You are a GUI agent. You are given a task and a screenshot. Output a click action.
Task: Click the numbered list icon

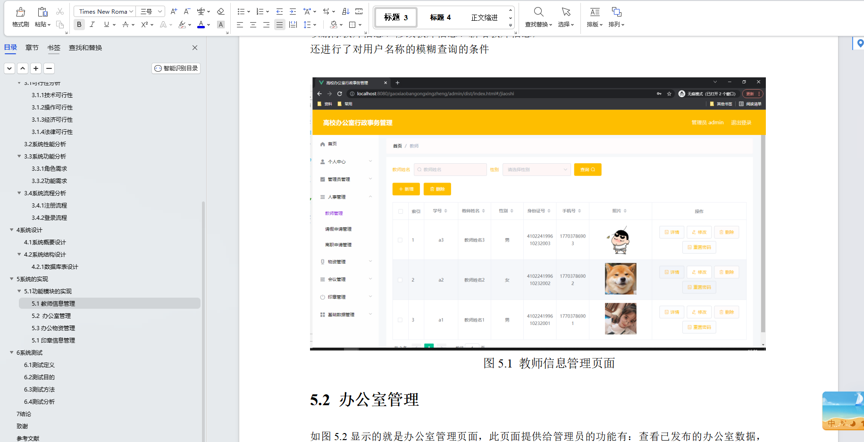[x=260, y=11]
